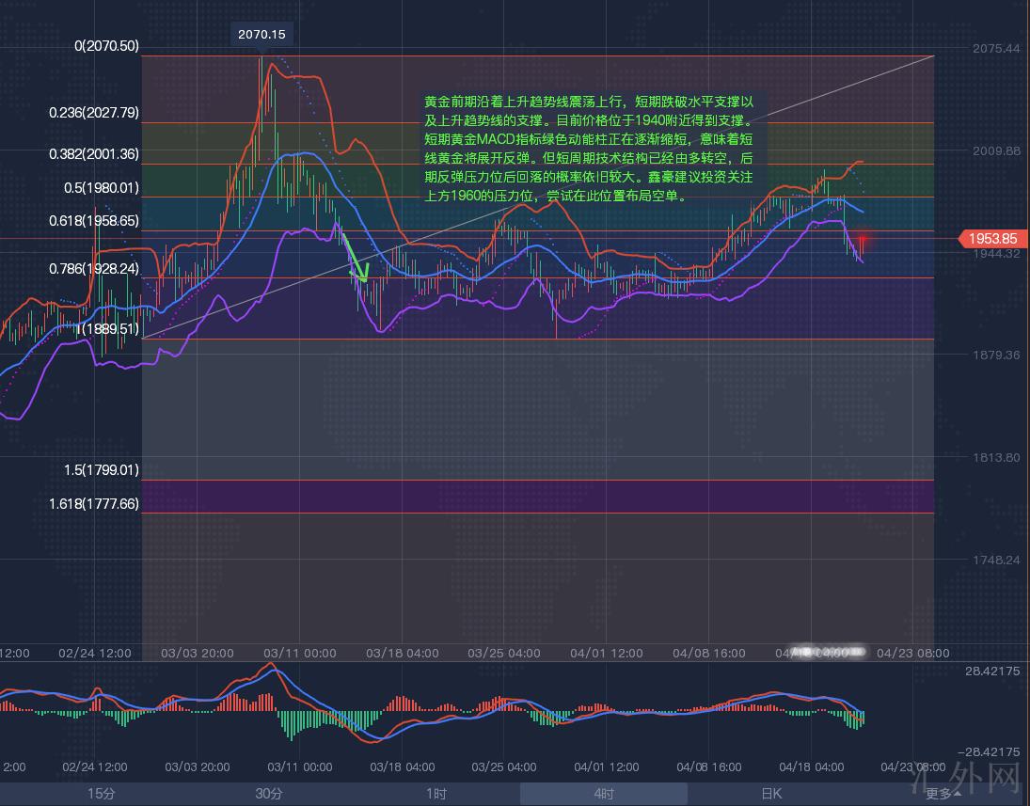Image resolution: width=1030 pixels, height=806 pixels.
Task: Select the 0.786(1928.24) Fibonacci label
Action: click(94, 268)
